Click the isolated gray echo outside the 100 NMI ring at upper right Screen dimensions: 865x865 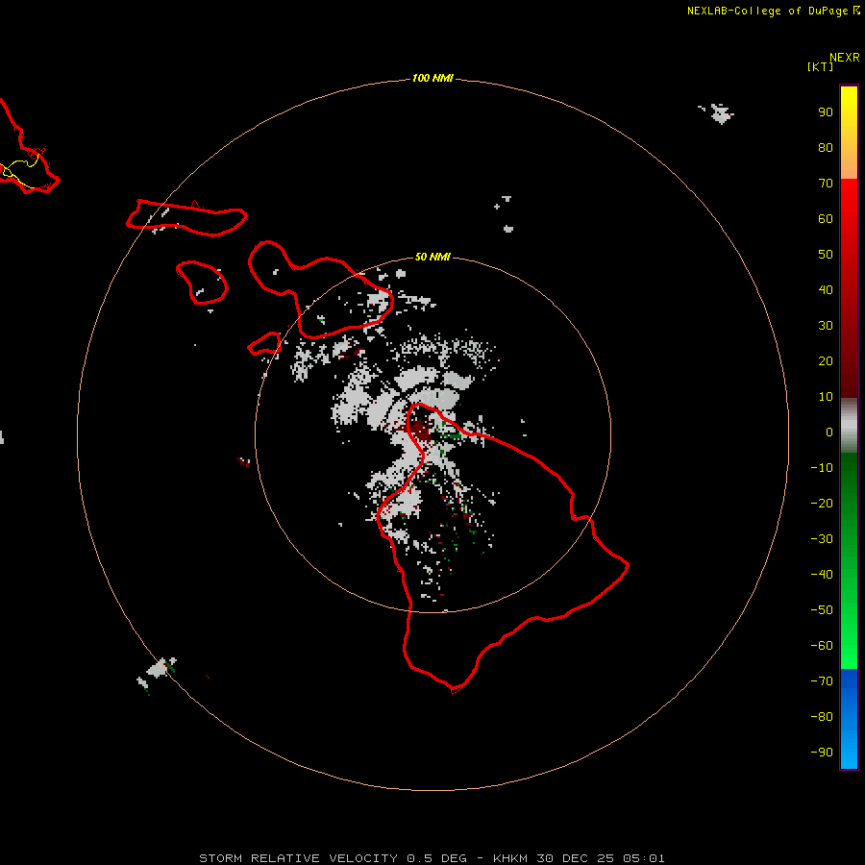[x=720, y=113]
